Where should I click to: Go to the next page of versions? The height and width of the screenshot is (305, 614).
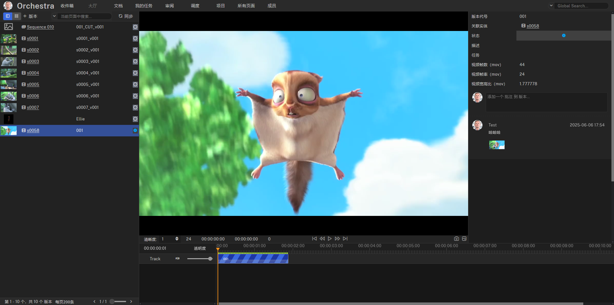coord(131,301)
